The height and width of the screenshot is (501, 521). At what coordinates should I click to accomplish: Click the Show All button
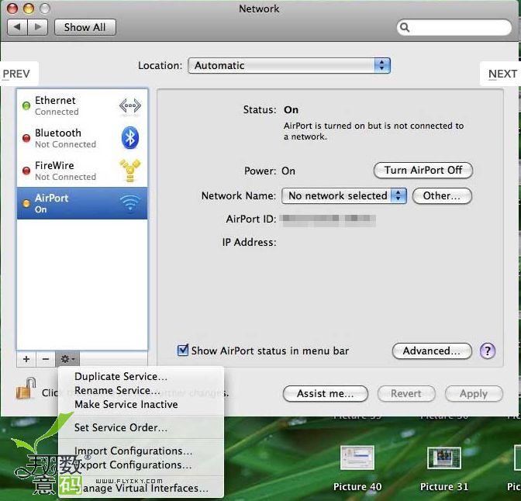point(85,27)
